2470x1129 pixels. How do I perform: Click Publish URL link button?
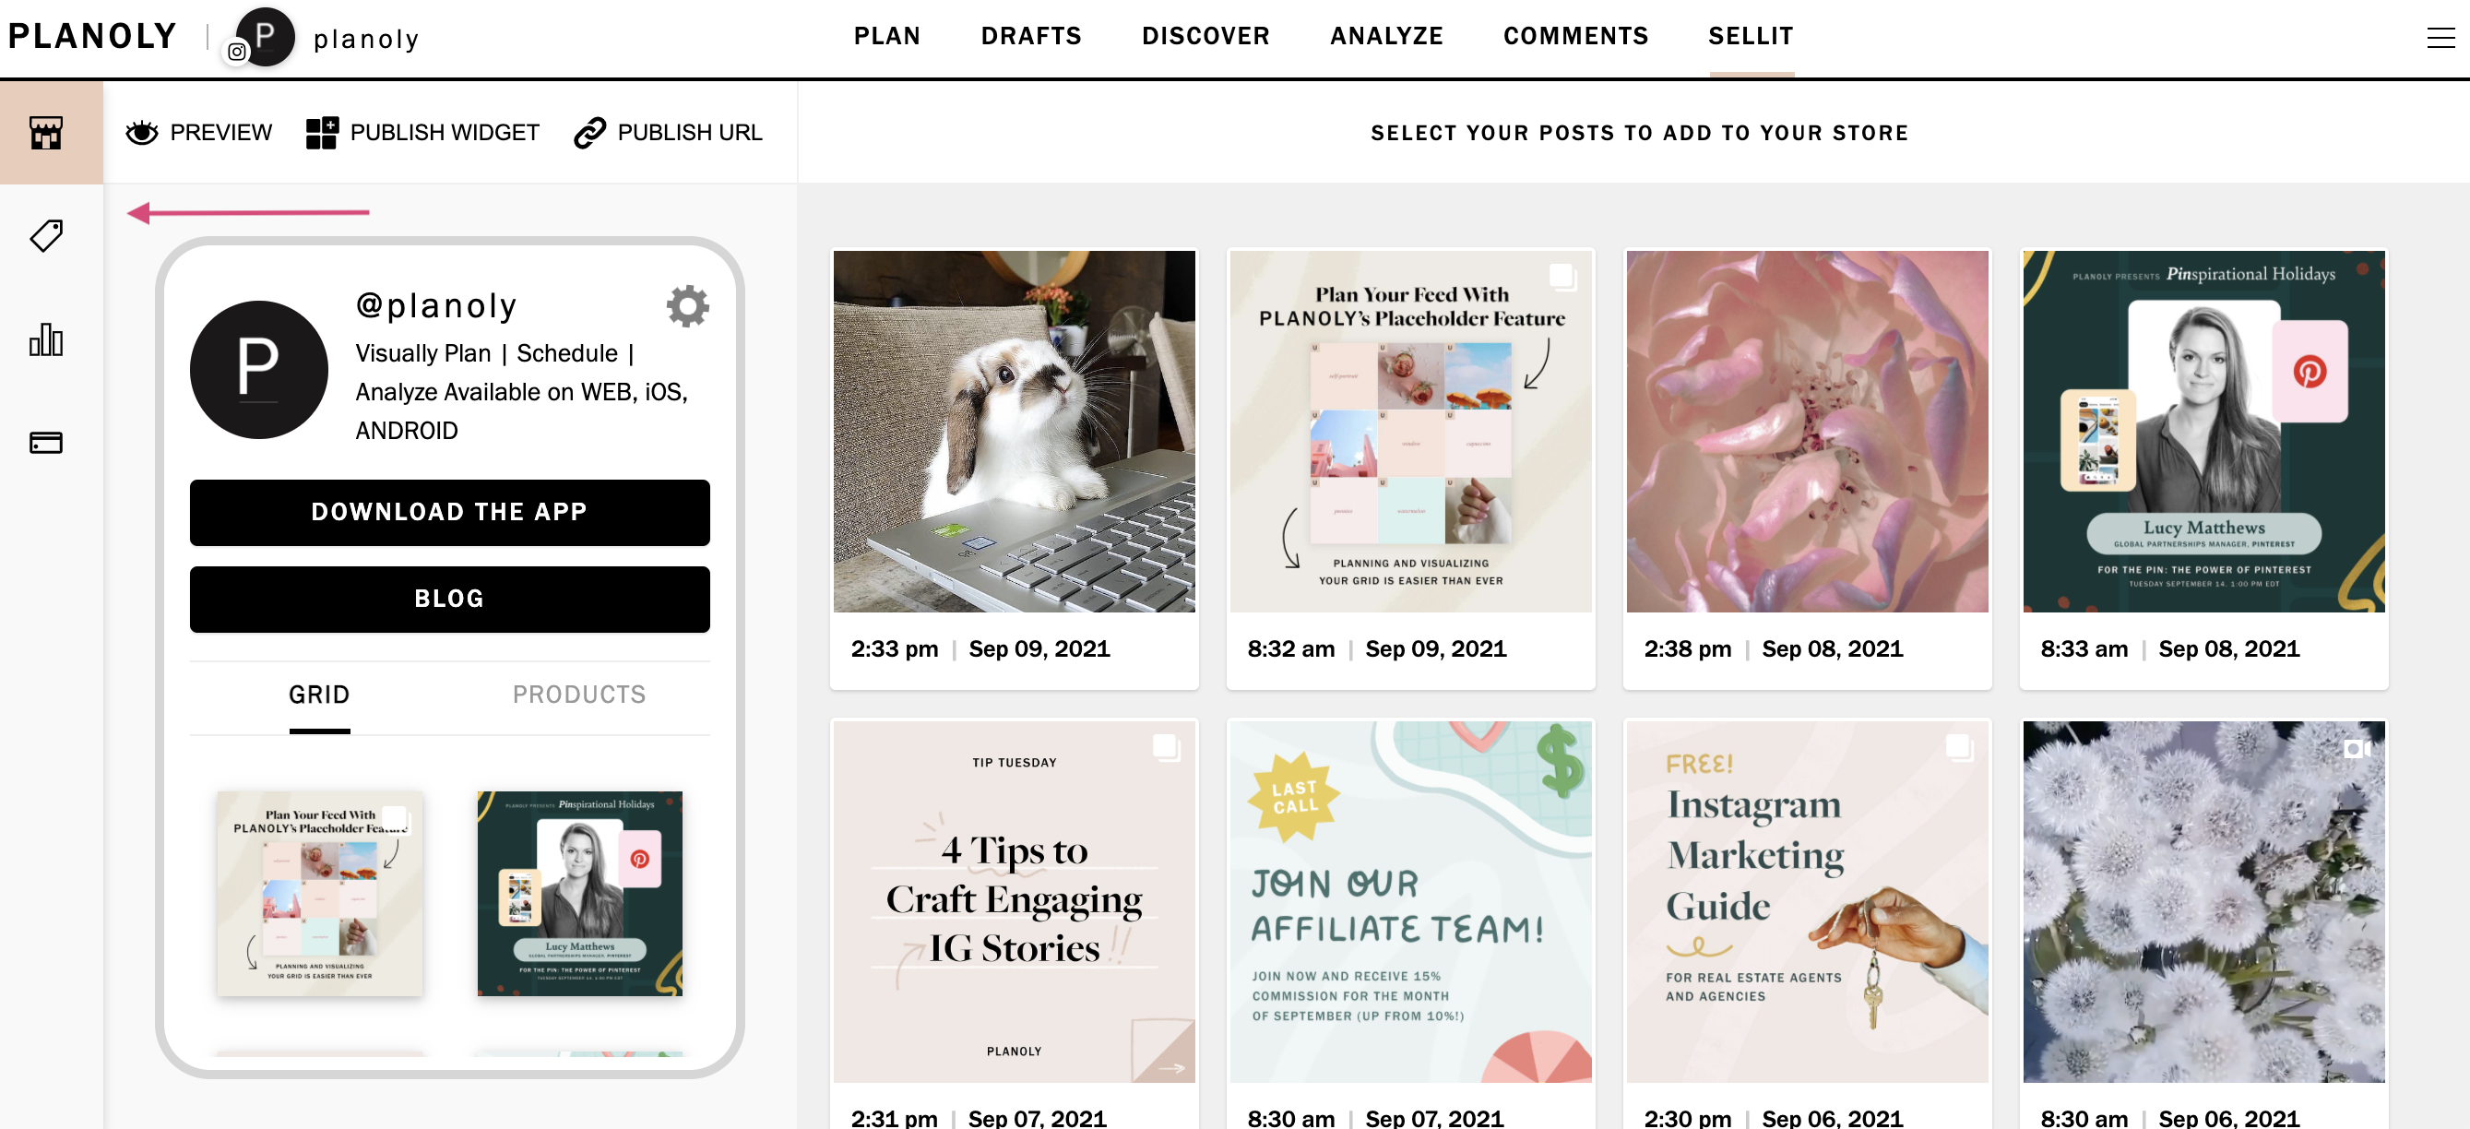click(669, 133)
